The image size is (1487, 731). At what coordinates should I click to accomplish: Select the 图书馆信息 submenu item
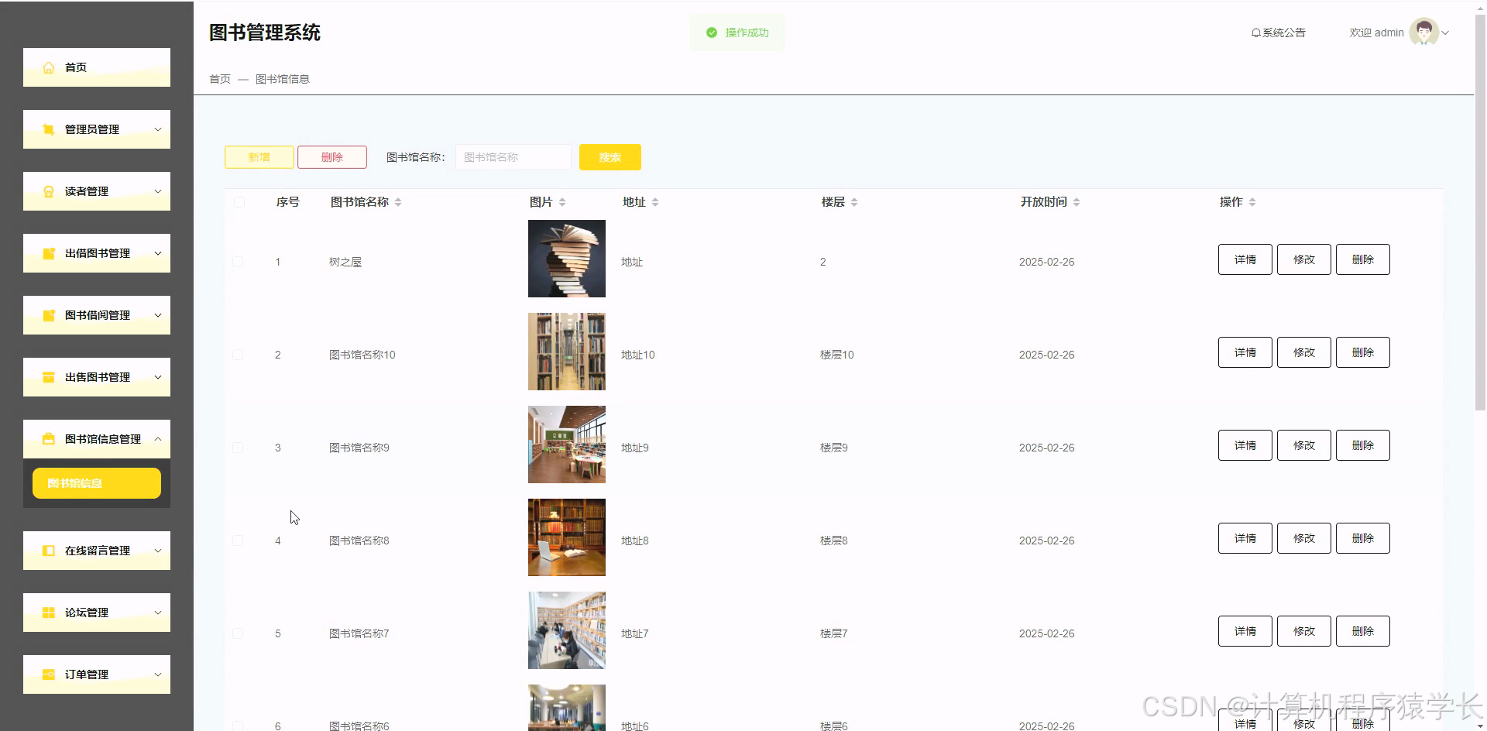coord(96,482)
